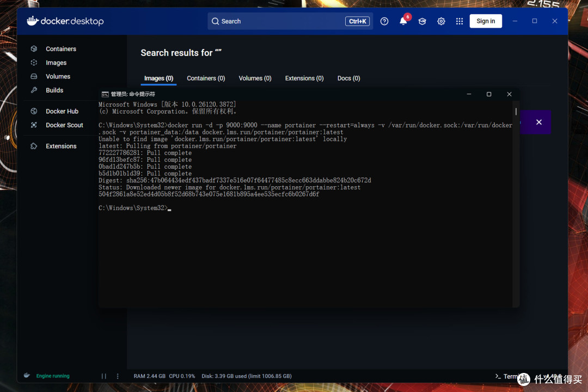Open the engine three-dot menu

click(x=118, y=376)
